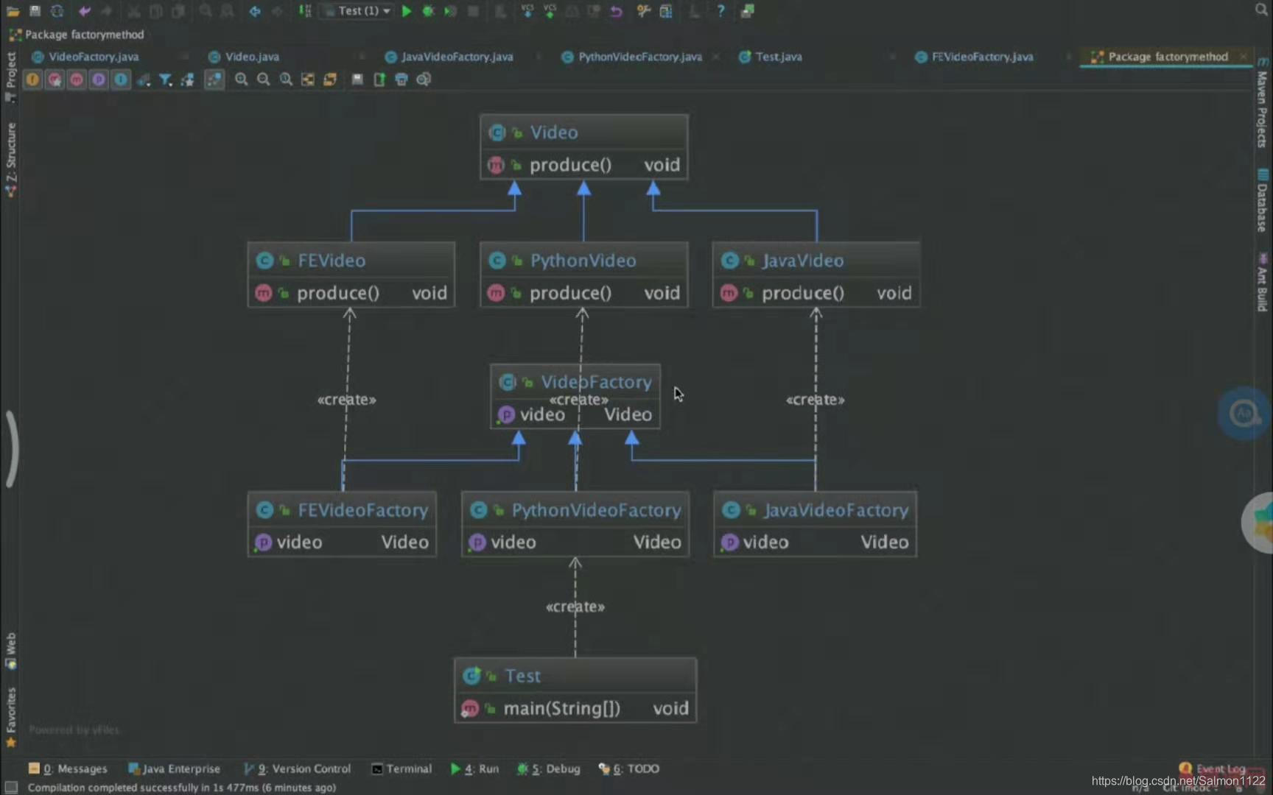Screen dimensions: 1273x795
Task: Open the Test (1) run configuration dropdown
Action: point(357,11)
